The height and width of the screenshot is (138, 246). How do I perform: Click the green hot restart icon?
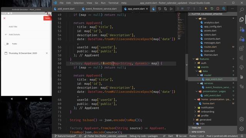212,8
